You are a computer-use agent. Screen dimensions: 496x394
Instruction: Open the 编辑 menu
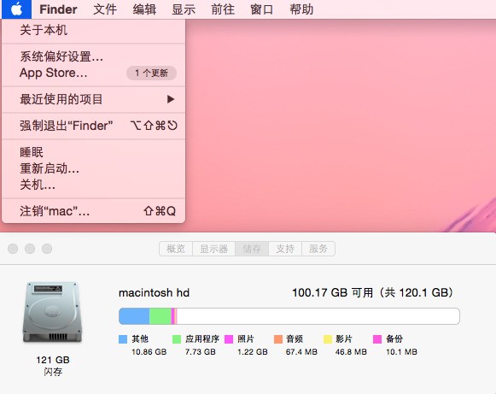point(144,9)
